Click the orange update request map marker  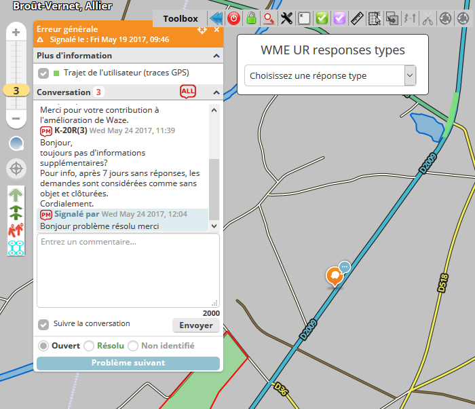tap(335, 277)
